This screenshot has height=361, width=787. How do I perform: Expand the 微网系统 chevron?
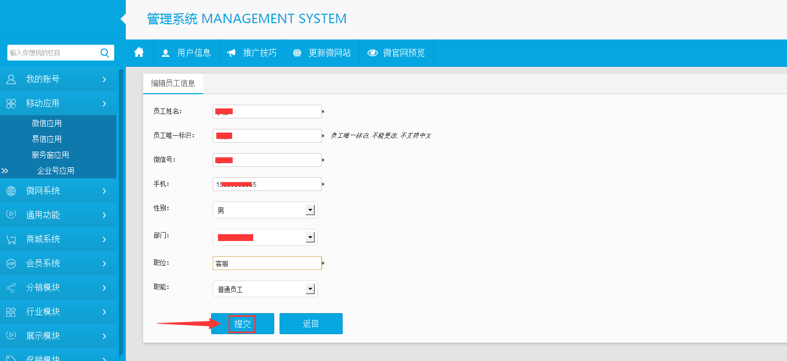pyautogui.click(x=104, y=191)
